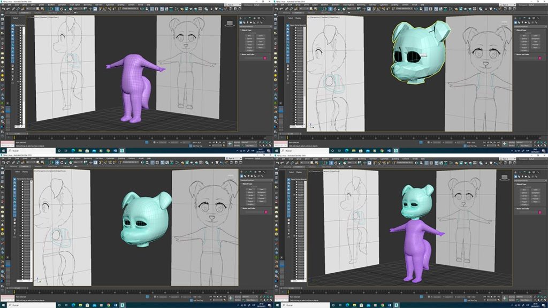Toggle visibility of the first object in the top-right scene explorer
This screenshot has width=548, height=308.
click(x=296, y=28)
